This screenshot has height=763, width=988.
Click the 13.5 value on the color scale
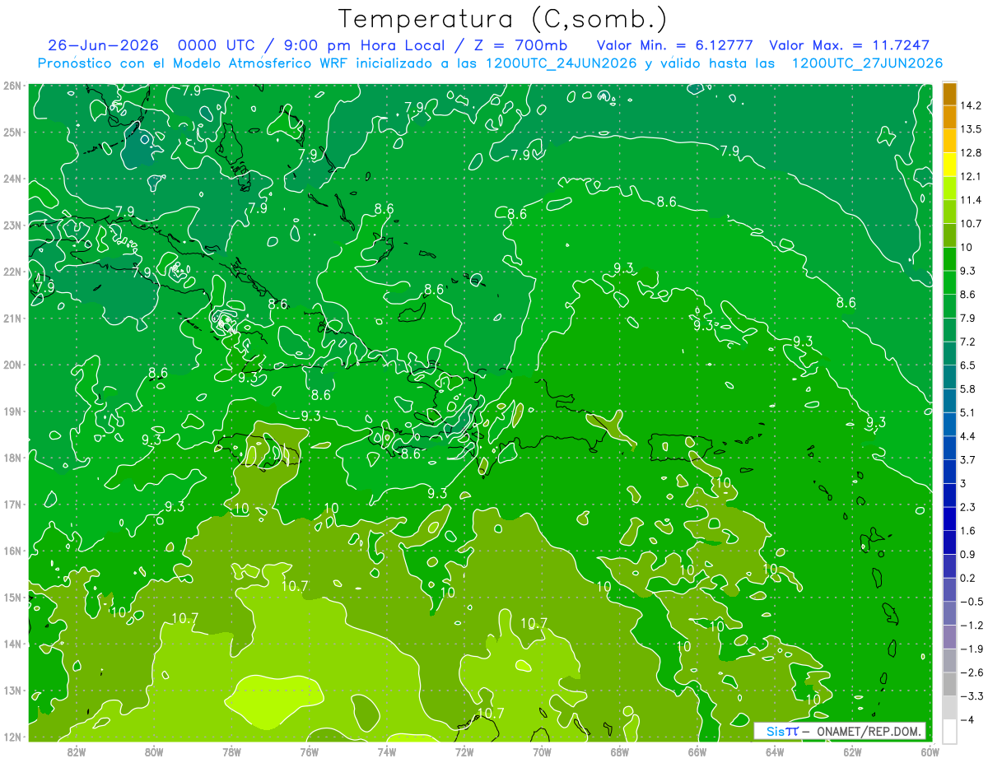(x=972, y=129)
